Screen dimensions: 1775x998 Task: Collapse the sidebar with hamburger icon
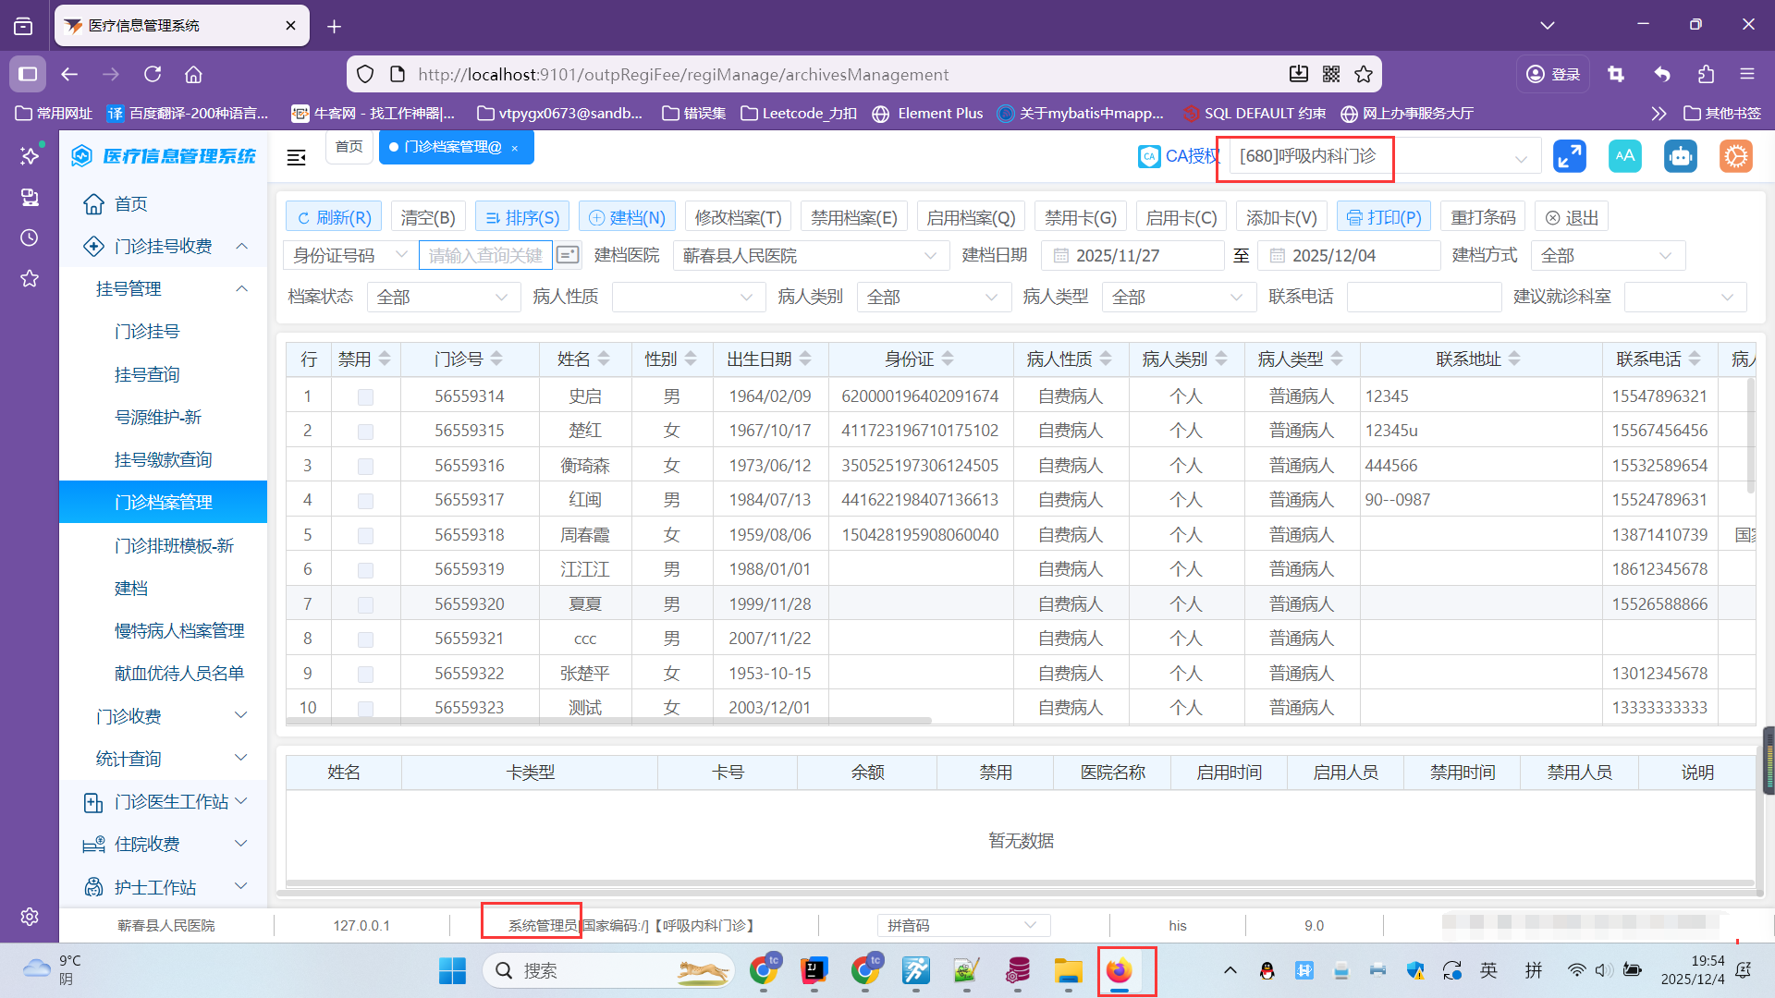click(297, 158)
